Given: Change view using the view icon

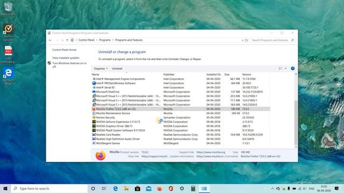Looking at the screenshot, I should (x=281, y=69).
